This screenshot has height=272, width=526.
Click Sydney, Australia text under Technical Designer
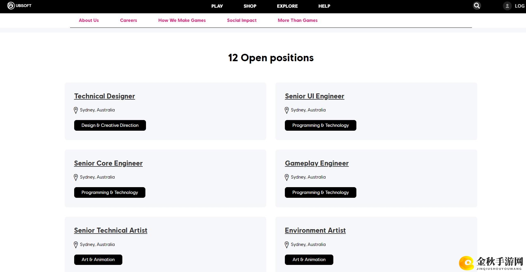[x=97, y=110]
